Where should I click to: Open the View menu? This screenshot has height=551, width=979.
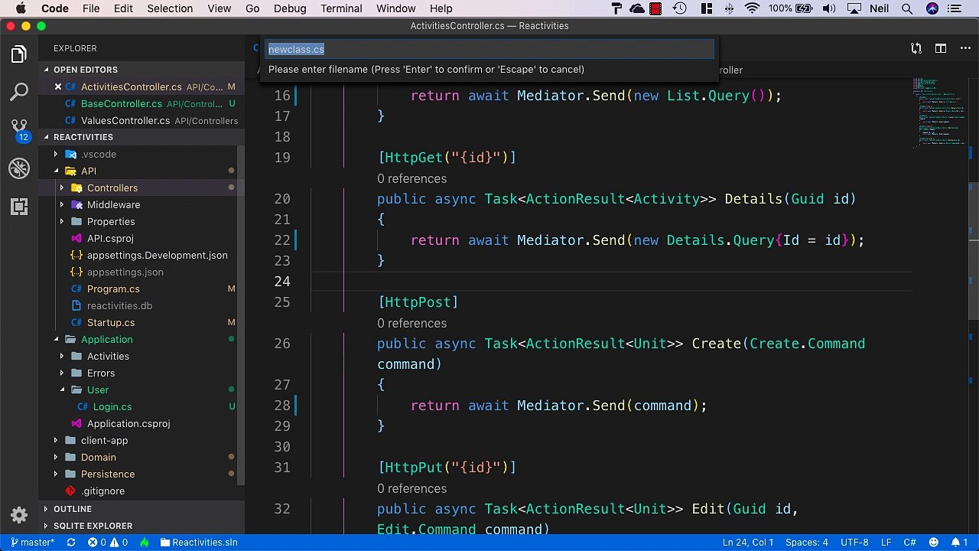click(219, 8)
